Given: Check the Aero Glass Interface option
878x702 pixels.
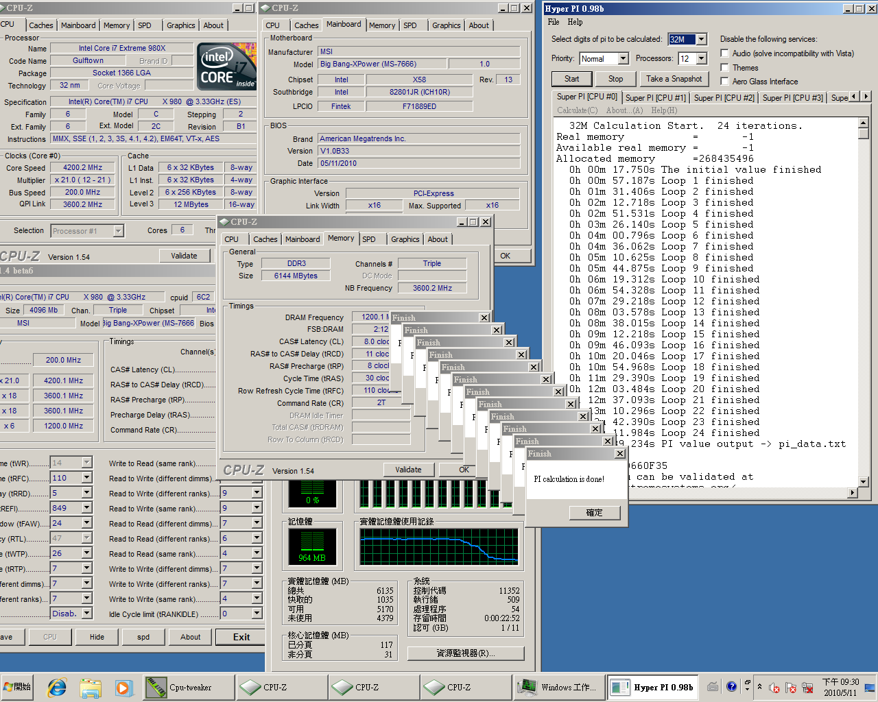Looking at the screenshot, I should 724,81.
